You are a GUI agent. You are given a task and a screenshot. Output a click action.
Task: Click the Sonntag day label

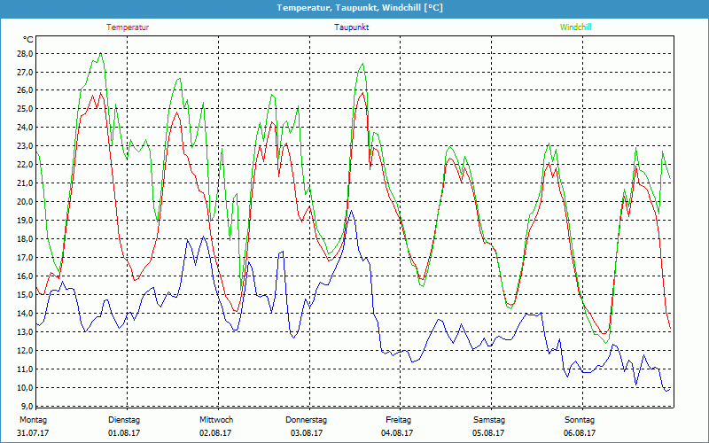580,420
